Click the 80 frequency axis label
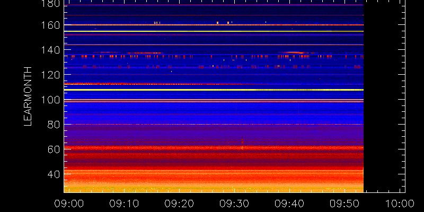The height and width of the screenshot is (212, 424). click(x=54, y=125)
